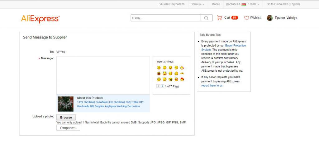319x152 pixels.
Task: Go to Global Site (English)
Action: click(283, 4)
